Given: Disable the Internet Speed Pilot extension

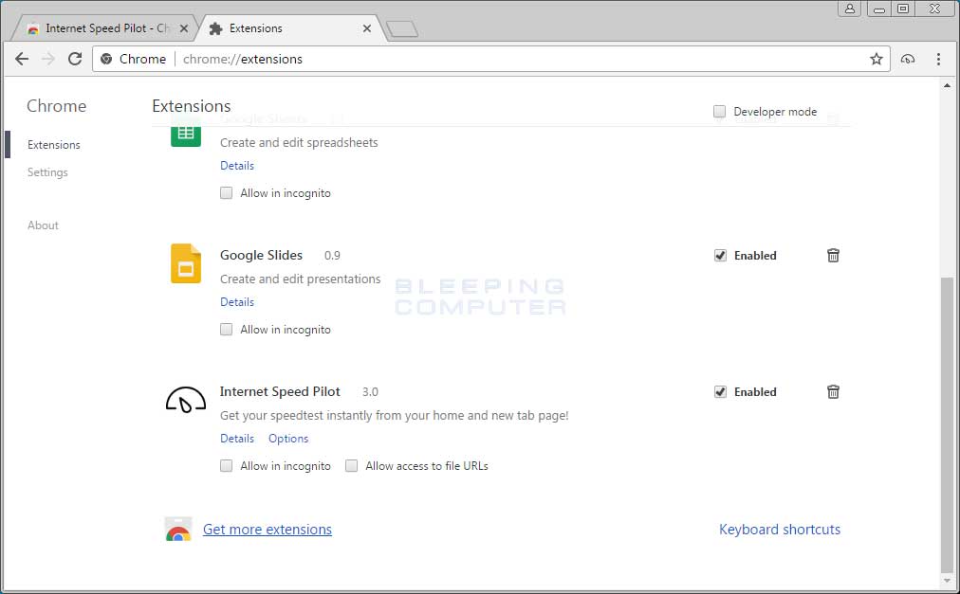Looking at the screenshot, I should click(720, 391).
